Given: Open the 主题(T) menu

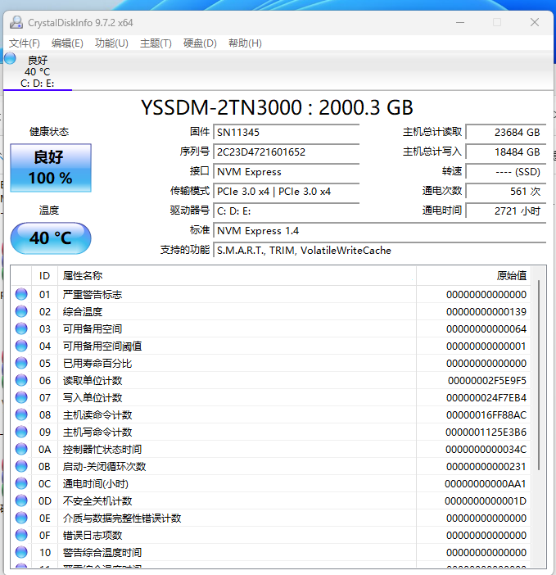Looking at the screenshot, I should pos(156,43).
